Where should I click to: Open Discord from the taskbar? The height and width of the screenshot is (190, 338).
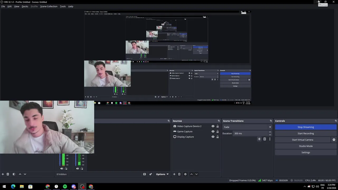point(74,187)
